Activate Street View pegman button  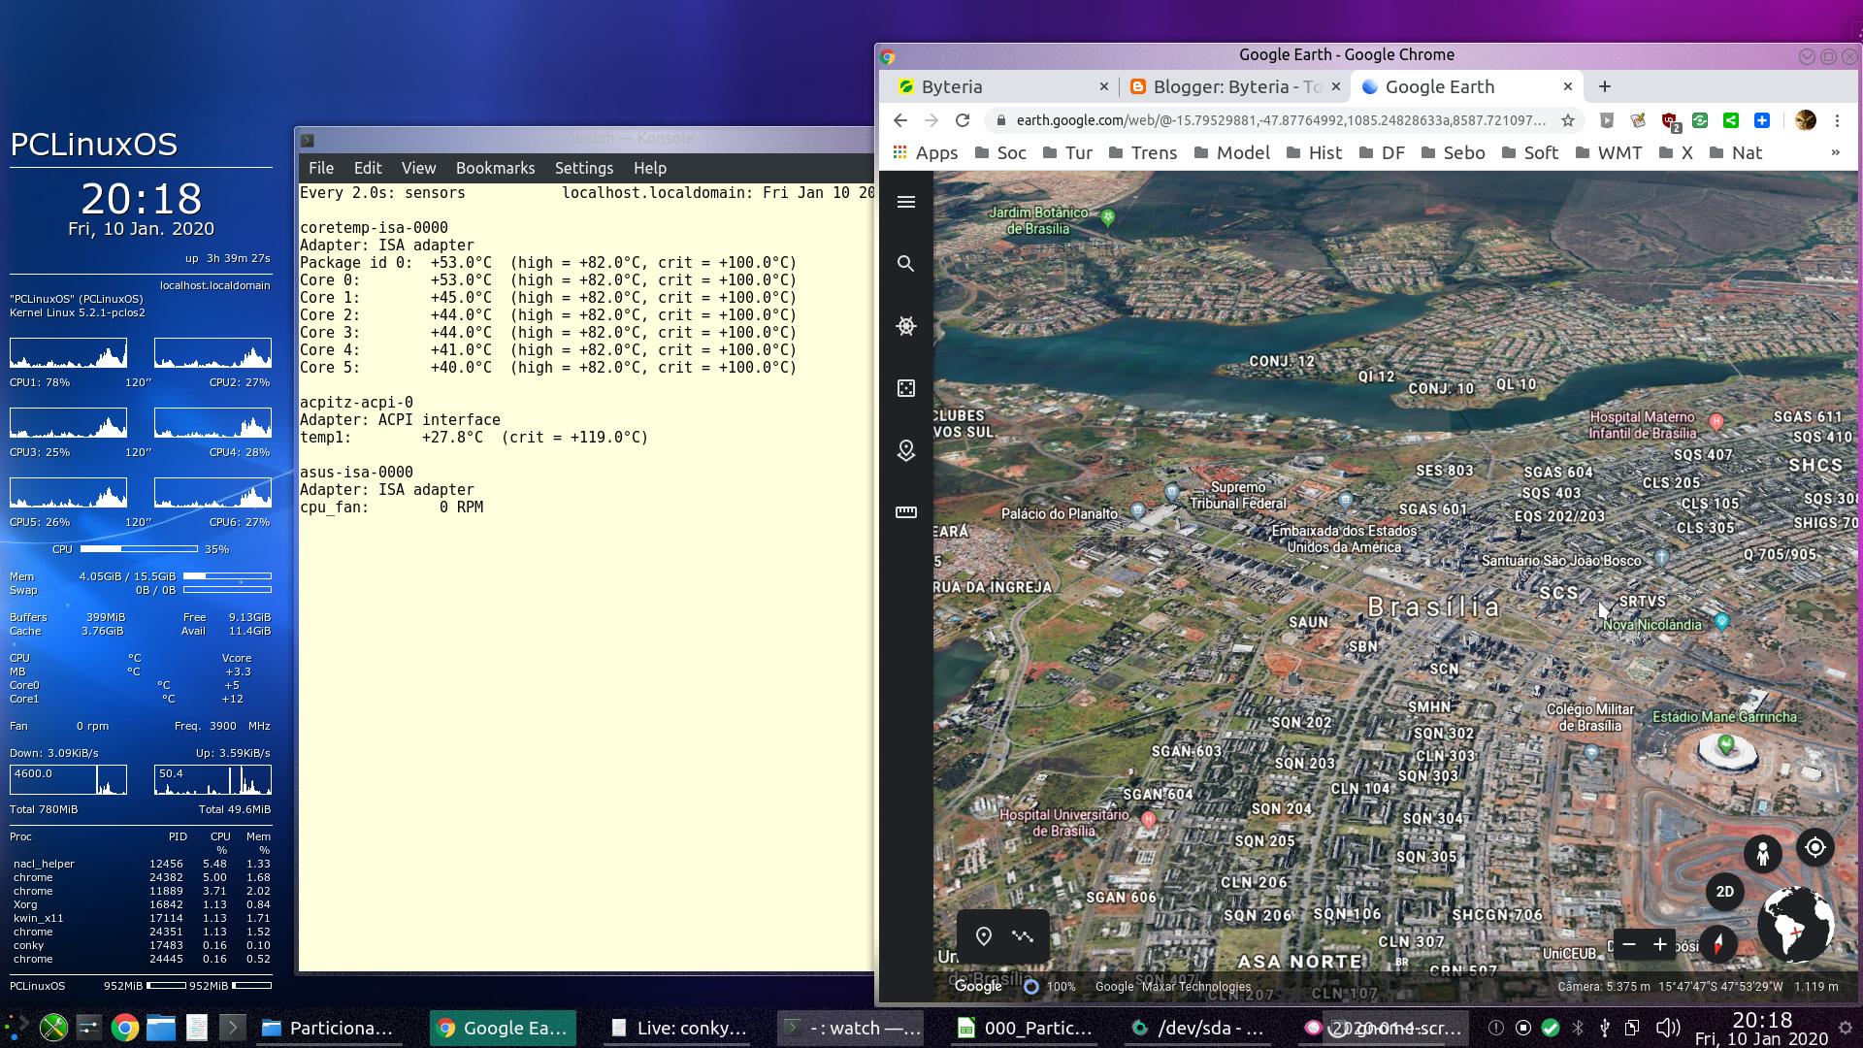pos(1763,854)
